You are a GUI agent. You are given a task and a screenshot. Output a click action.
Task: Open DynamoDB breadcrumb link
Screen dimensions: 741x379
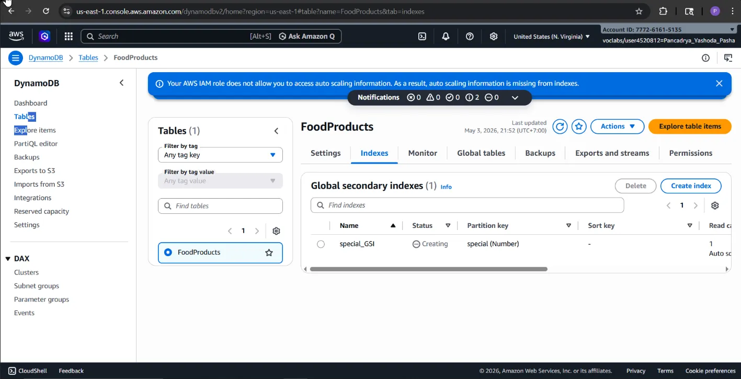46,58
